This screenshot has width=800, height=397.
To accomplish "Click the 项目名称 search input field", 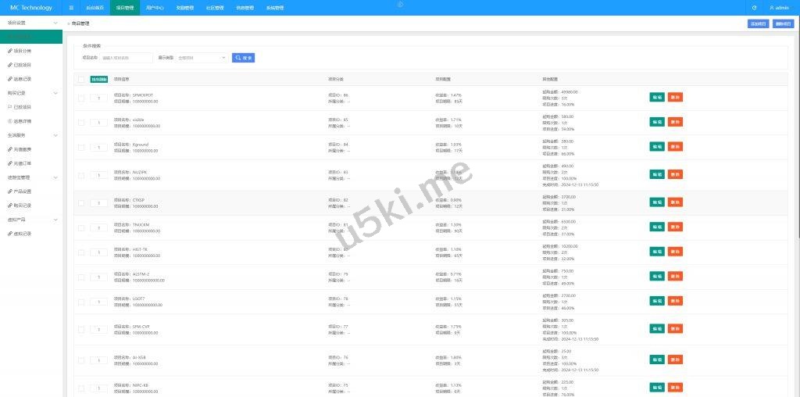I will pos(127,58).
